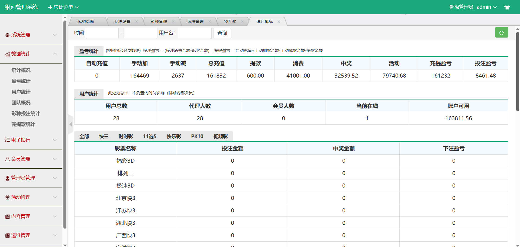The height and width of the screenshot is (247, 520).
Task: Click the list icon beside 电子银行
Action: click(7, 140)
